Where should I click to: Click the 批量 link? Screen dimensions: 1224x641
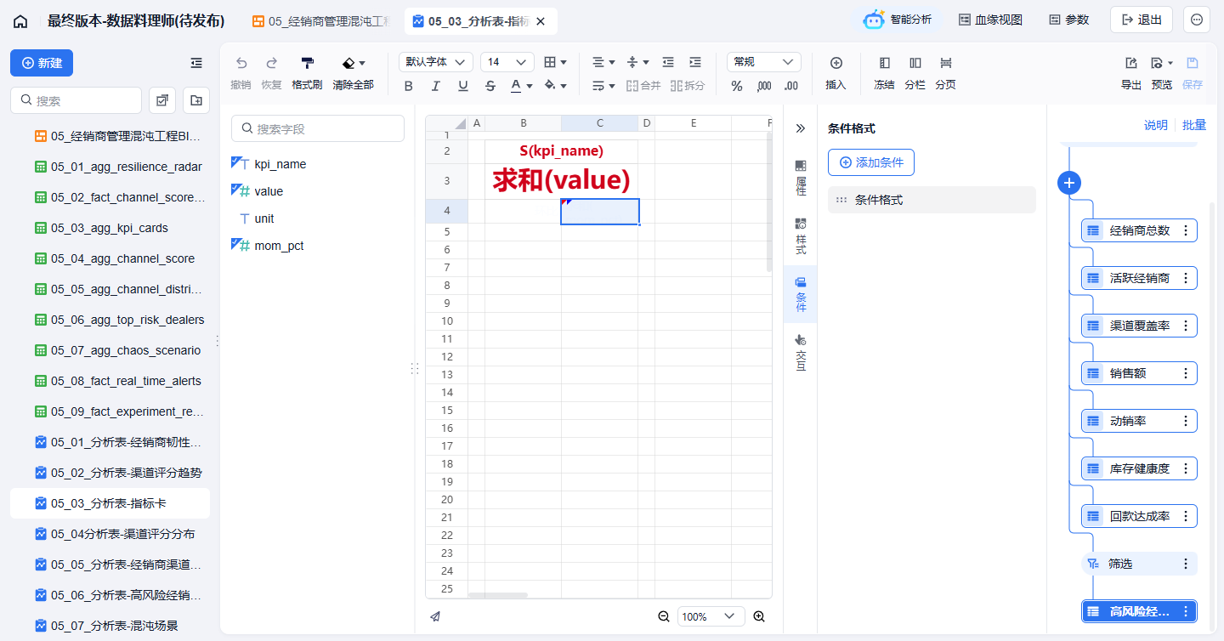[1193, 125]
